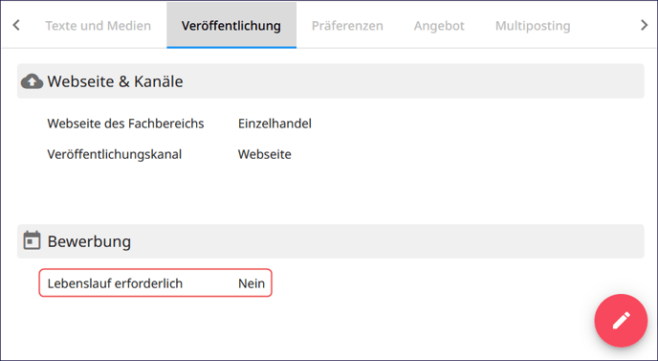Click the Webseite & Kanäle section header

[x=330, y=81]
